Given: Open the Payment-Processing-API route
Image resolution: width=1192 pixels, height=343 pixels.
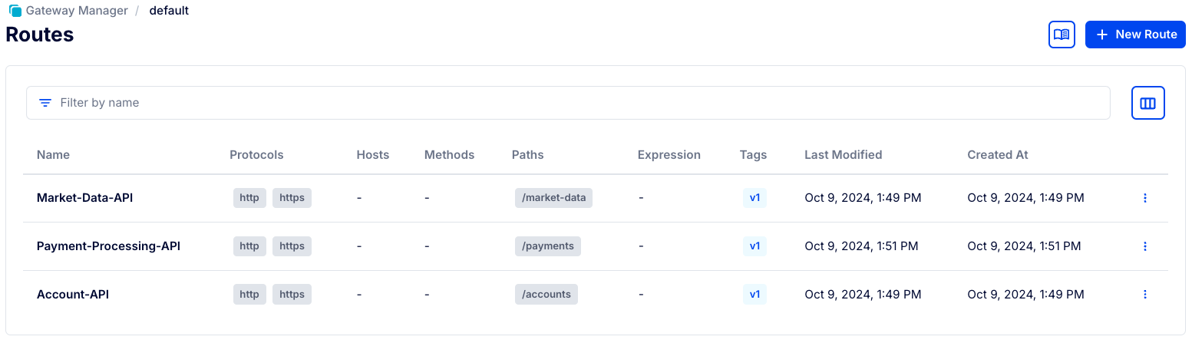Looking at the screenshot, I should (108, 246).
